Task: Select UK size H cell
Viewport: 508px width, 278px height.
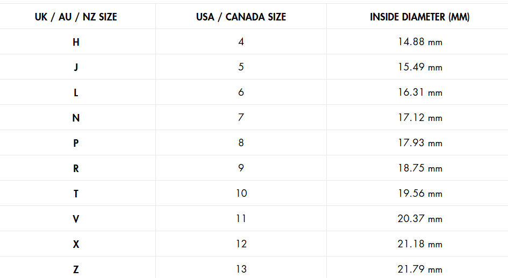Action: point(76,42)
